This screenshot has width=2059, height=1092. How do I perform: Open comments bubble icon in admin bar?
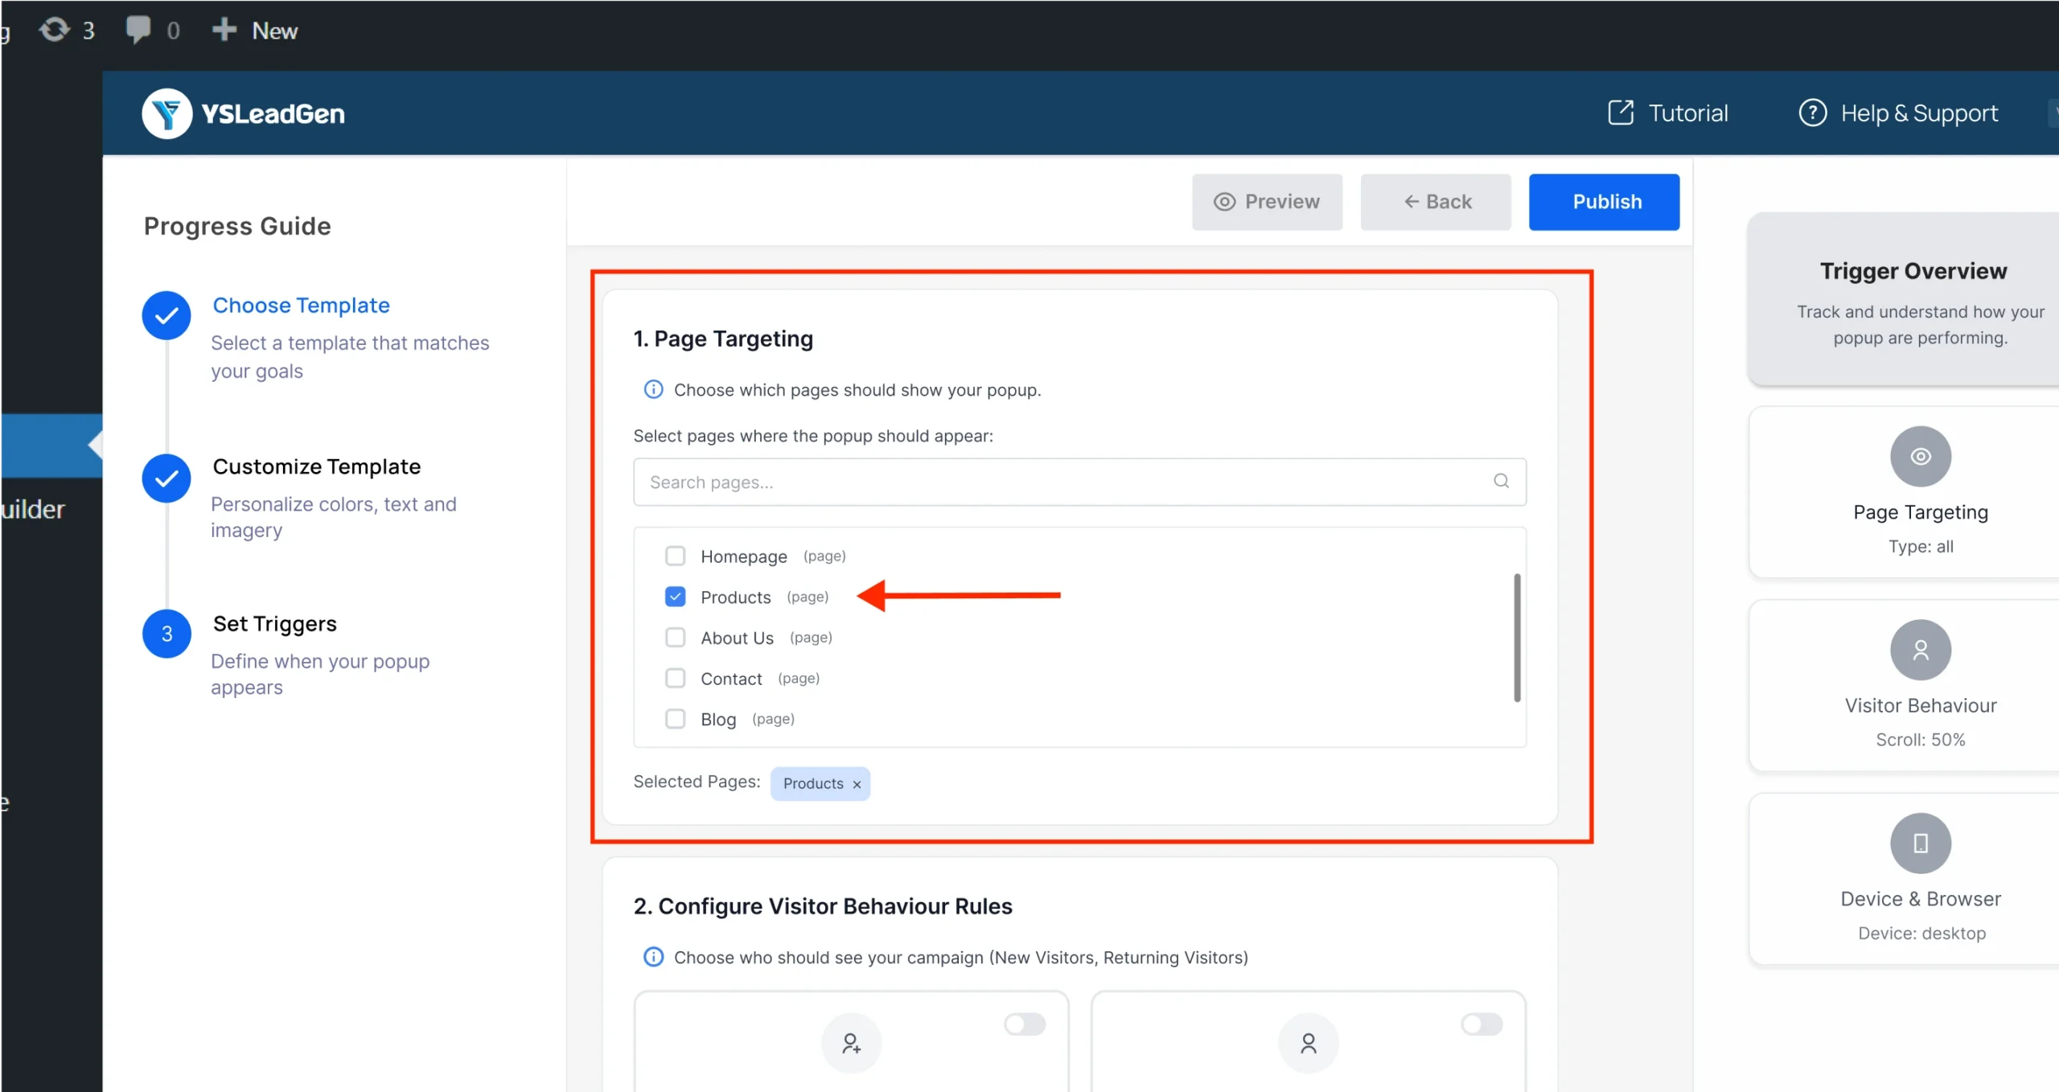(x=138, y=30)
